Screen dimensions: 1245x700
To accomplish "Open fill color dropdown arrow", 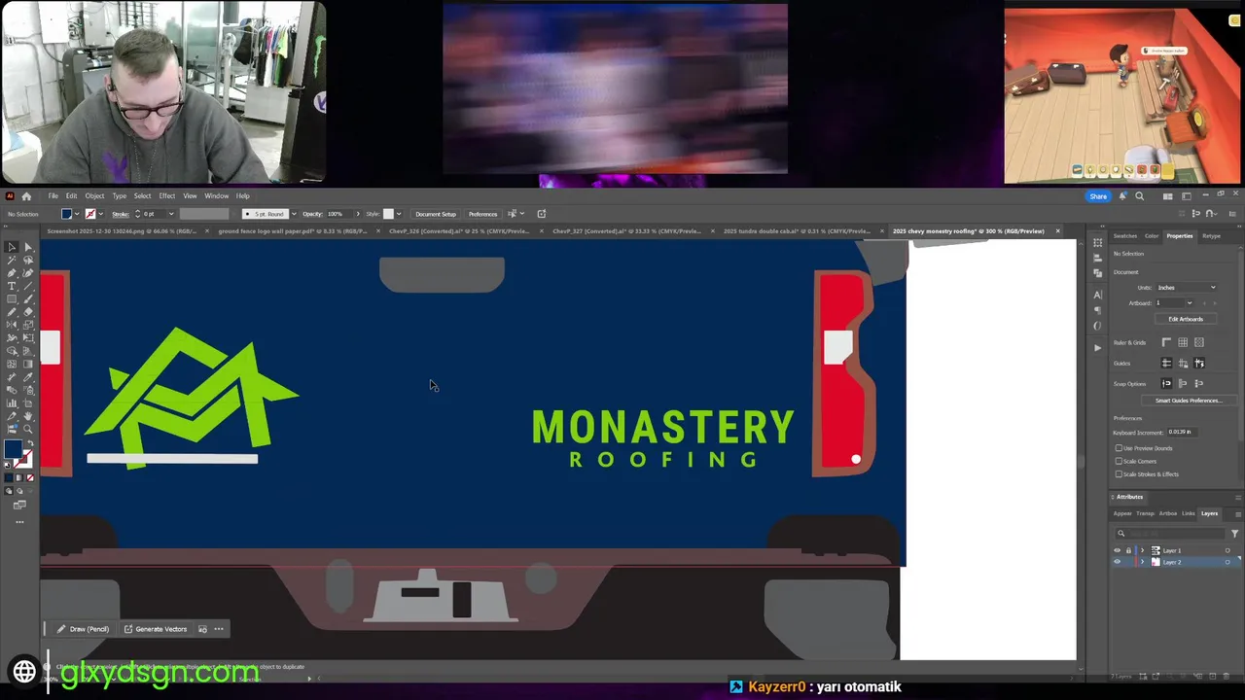I will [77, 214].
